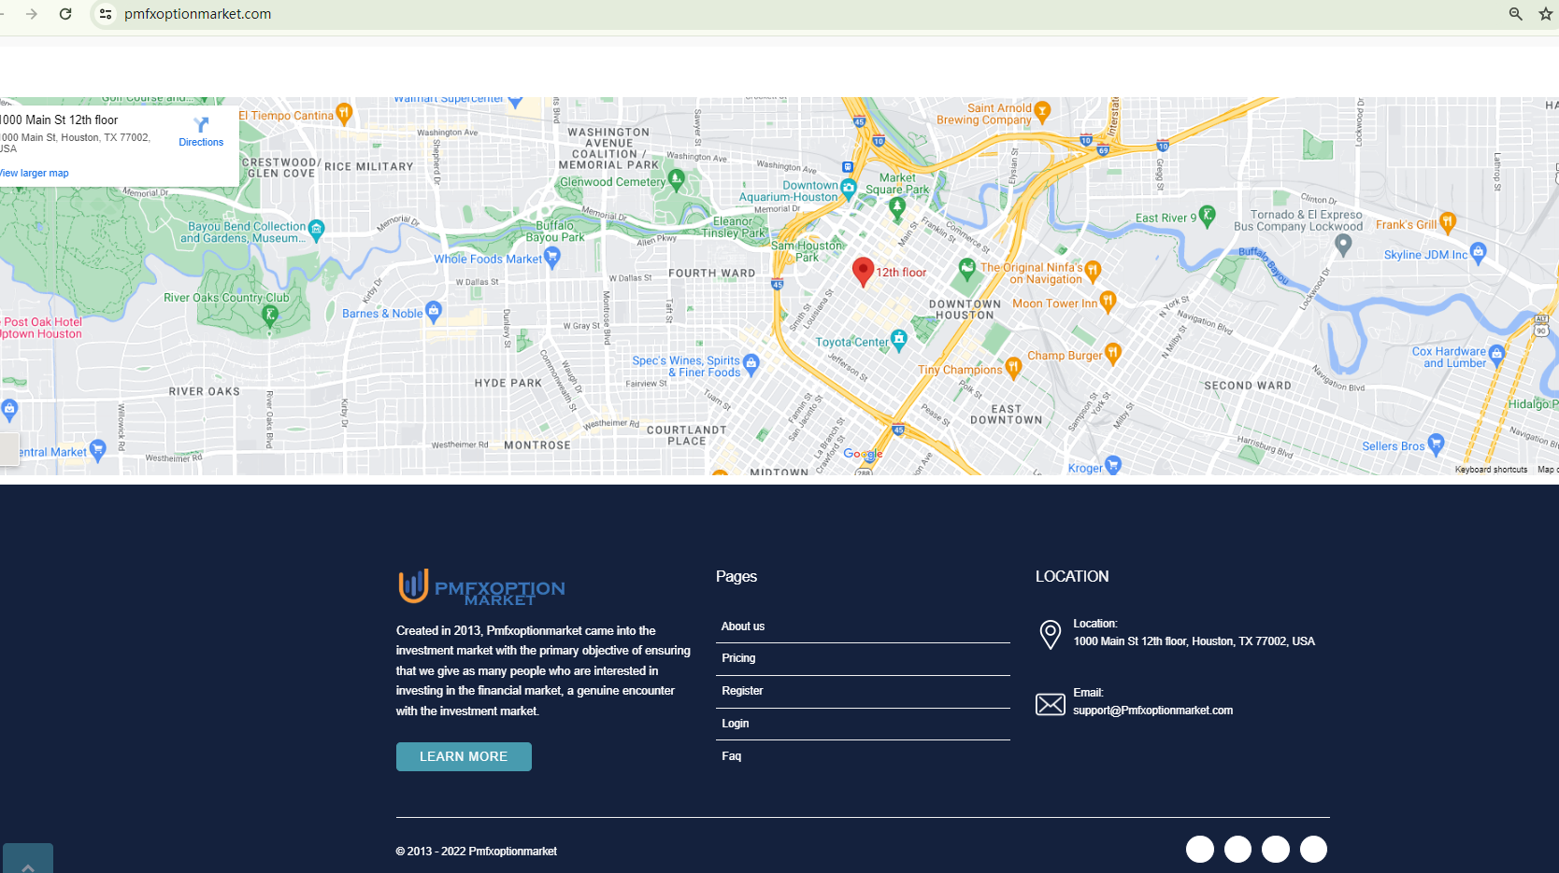
Task: Open the Faq footer link
Action: tap(731, 756)
